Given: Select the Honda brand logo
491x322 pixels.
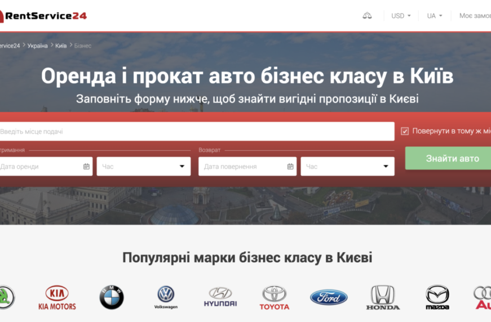Looking at the screenshot, I should pyautogui.click(x=383, y=298).
